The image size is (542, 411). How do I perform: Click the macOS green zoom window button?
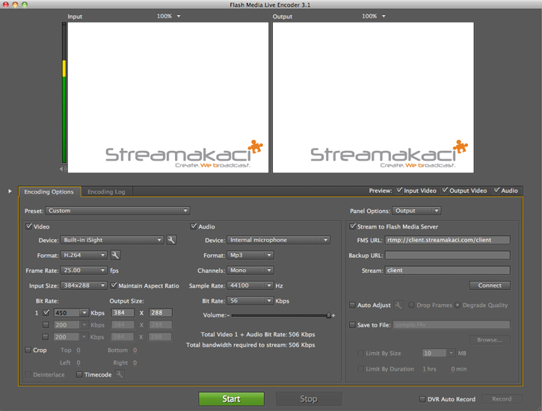pos(24,4)
